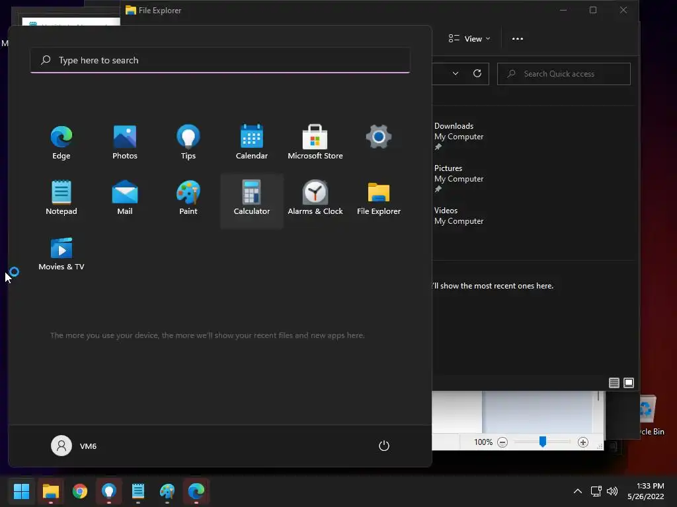677x507 pixels.
Task: Select the Recycle Bin on the desktop
Action: pyautogui.click(x=651, y=416)
